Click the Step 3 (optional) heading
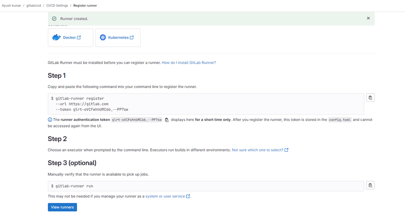The height and width of the screenshot is (218, 405). tap(72, 163)
